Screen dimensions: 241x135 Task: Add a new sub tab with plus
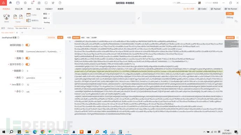[x=22, y=33]
